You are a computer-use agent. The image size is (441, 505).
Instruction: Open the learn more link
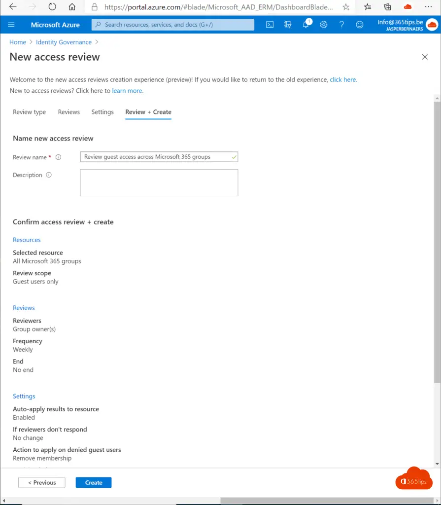coord(128,91)
